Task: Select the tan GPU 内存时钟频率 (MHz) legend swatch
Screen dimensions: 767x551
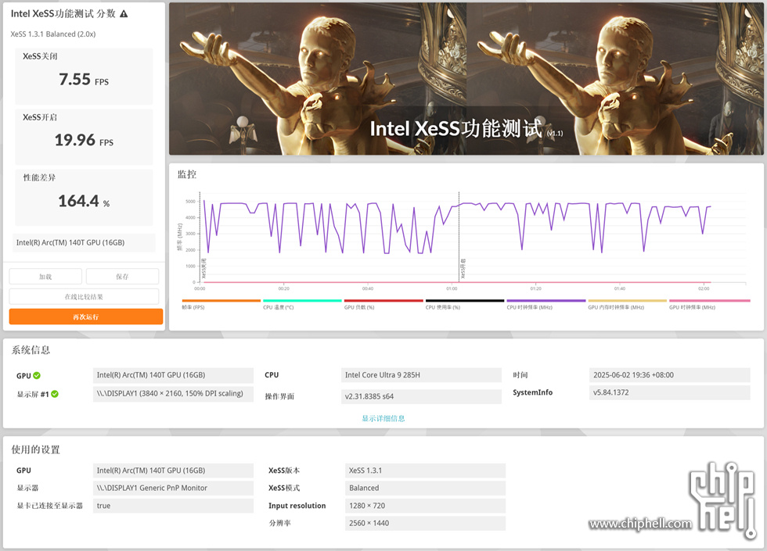Action: 627,301
